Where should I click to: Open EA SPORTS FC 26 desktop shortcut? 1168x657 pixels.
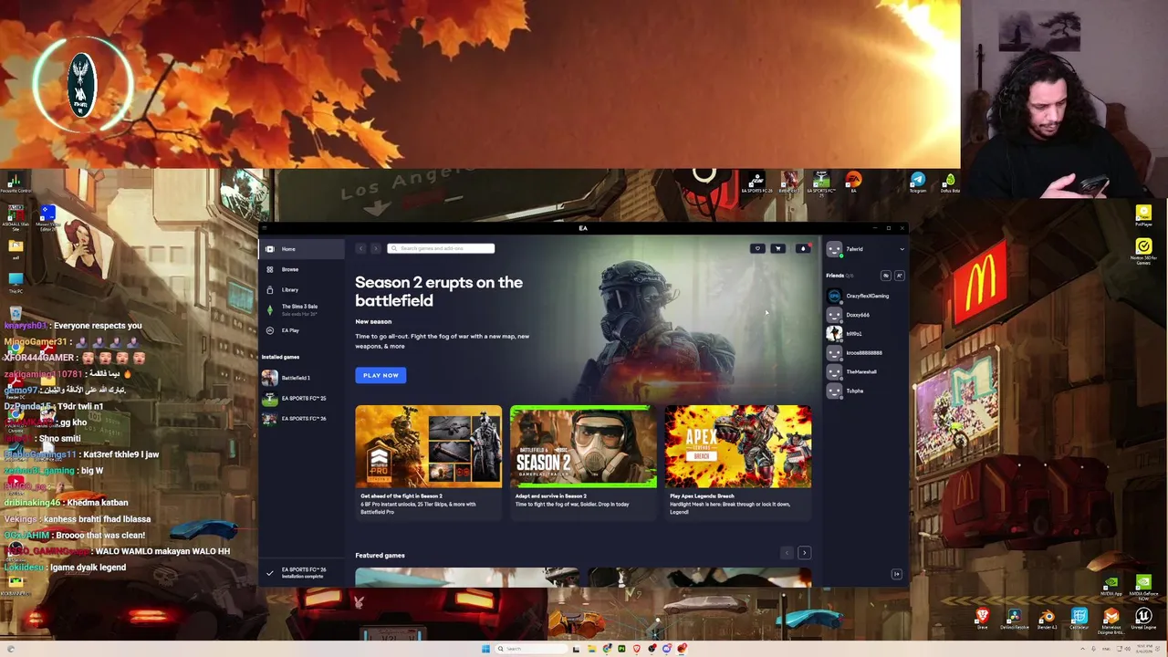tap(756, 182)
